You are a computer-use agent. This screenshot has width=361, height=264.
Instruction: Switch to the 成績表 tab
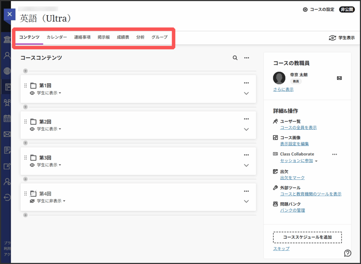[x=123, y=37]
